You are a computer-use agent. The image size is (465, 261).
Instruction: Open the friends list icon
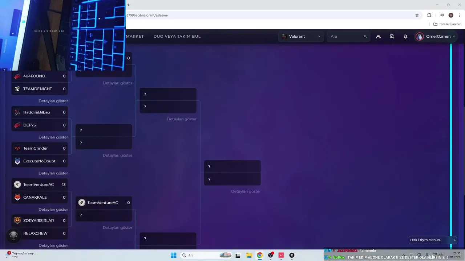(379, 36)
